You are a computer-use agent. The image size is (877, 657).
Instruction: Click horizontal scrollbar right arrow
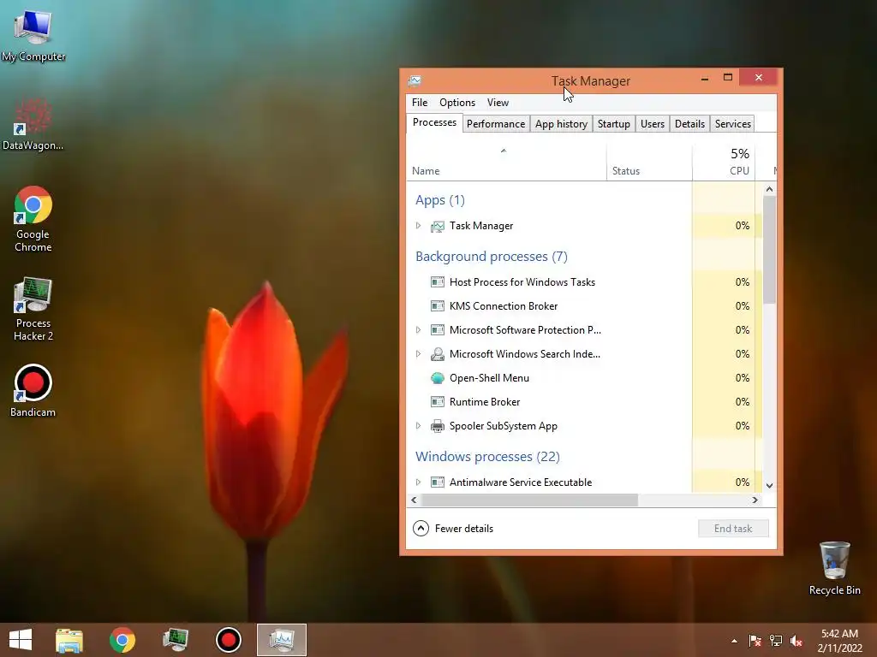pos(755,500)
